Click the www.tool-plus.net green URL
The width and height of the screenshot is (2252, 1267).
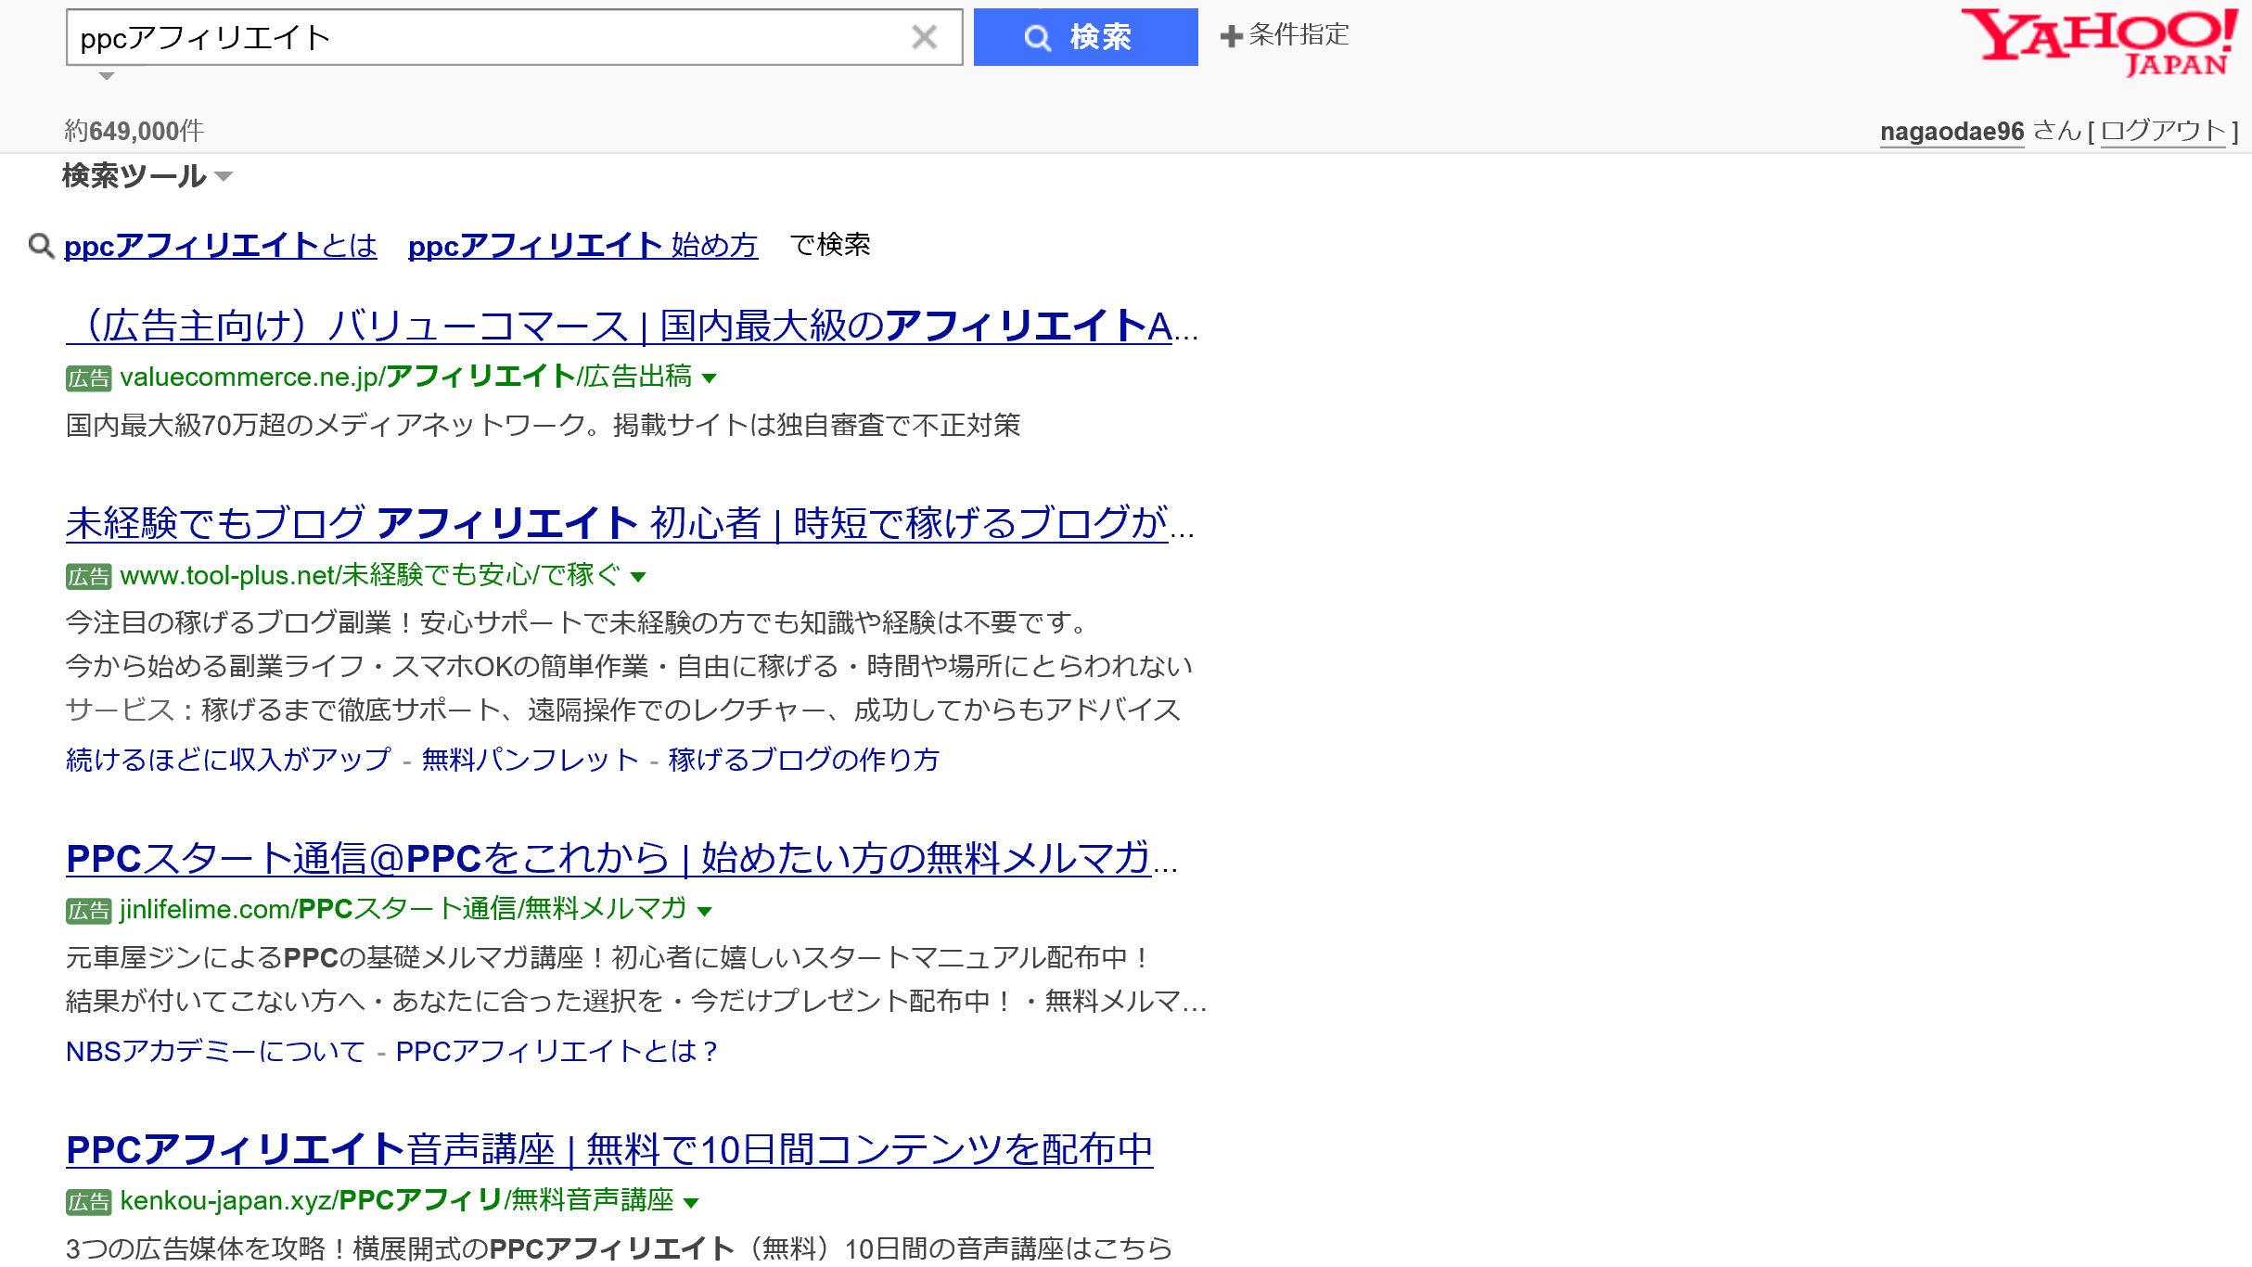(371, 575)
